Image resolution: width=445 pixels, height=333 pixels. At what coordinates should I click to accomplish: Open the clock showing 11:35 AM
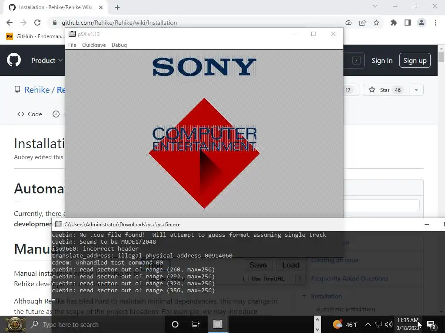point(408,324)
